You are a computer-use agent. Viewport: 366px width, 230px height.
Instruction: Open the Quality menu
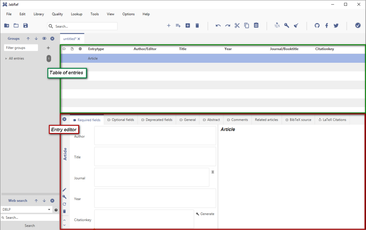coord(57,14)
